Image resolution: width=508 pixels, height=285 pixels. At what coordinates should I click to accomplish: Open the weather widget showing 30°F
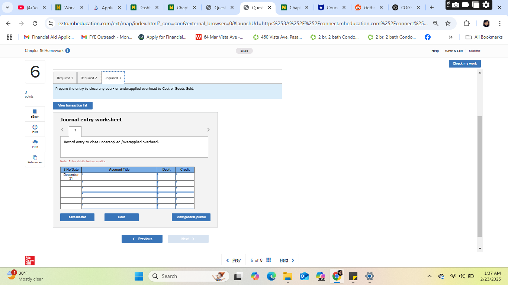point(25,276)
